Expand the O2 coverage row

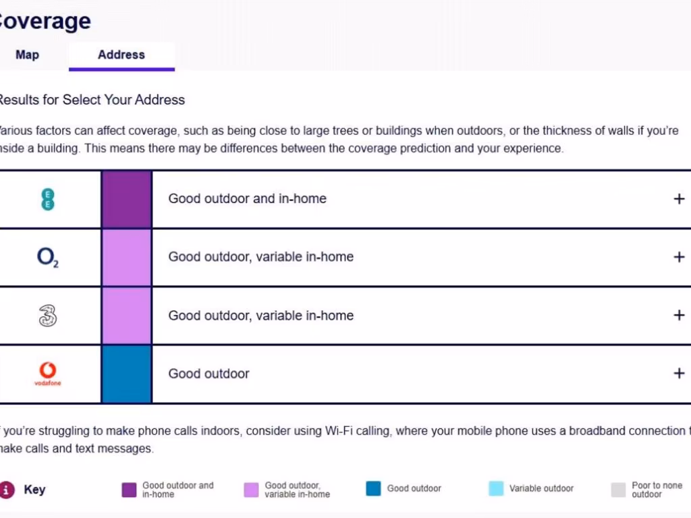click(x=679, y=257)
